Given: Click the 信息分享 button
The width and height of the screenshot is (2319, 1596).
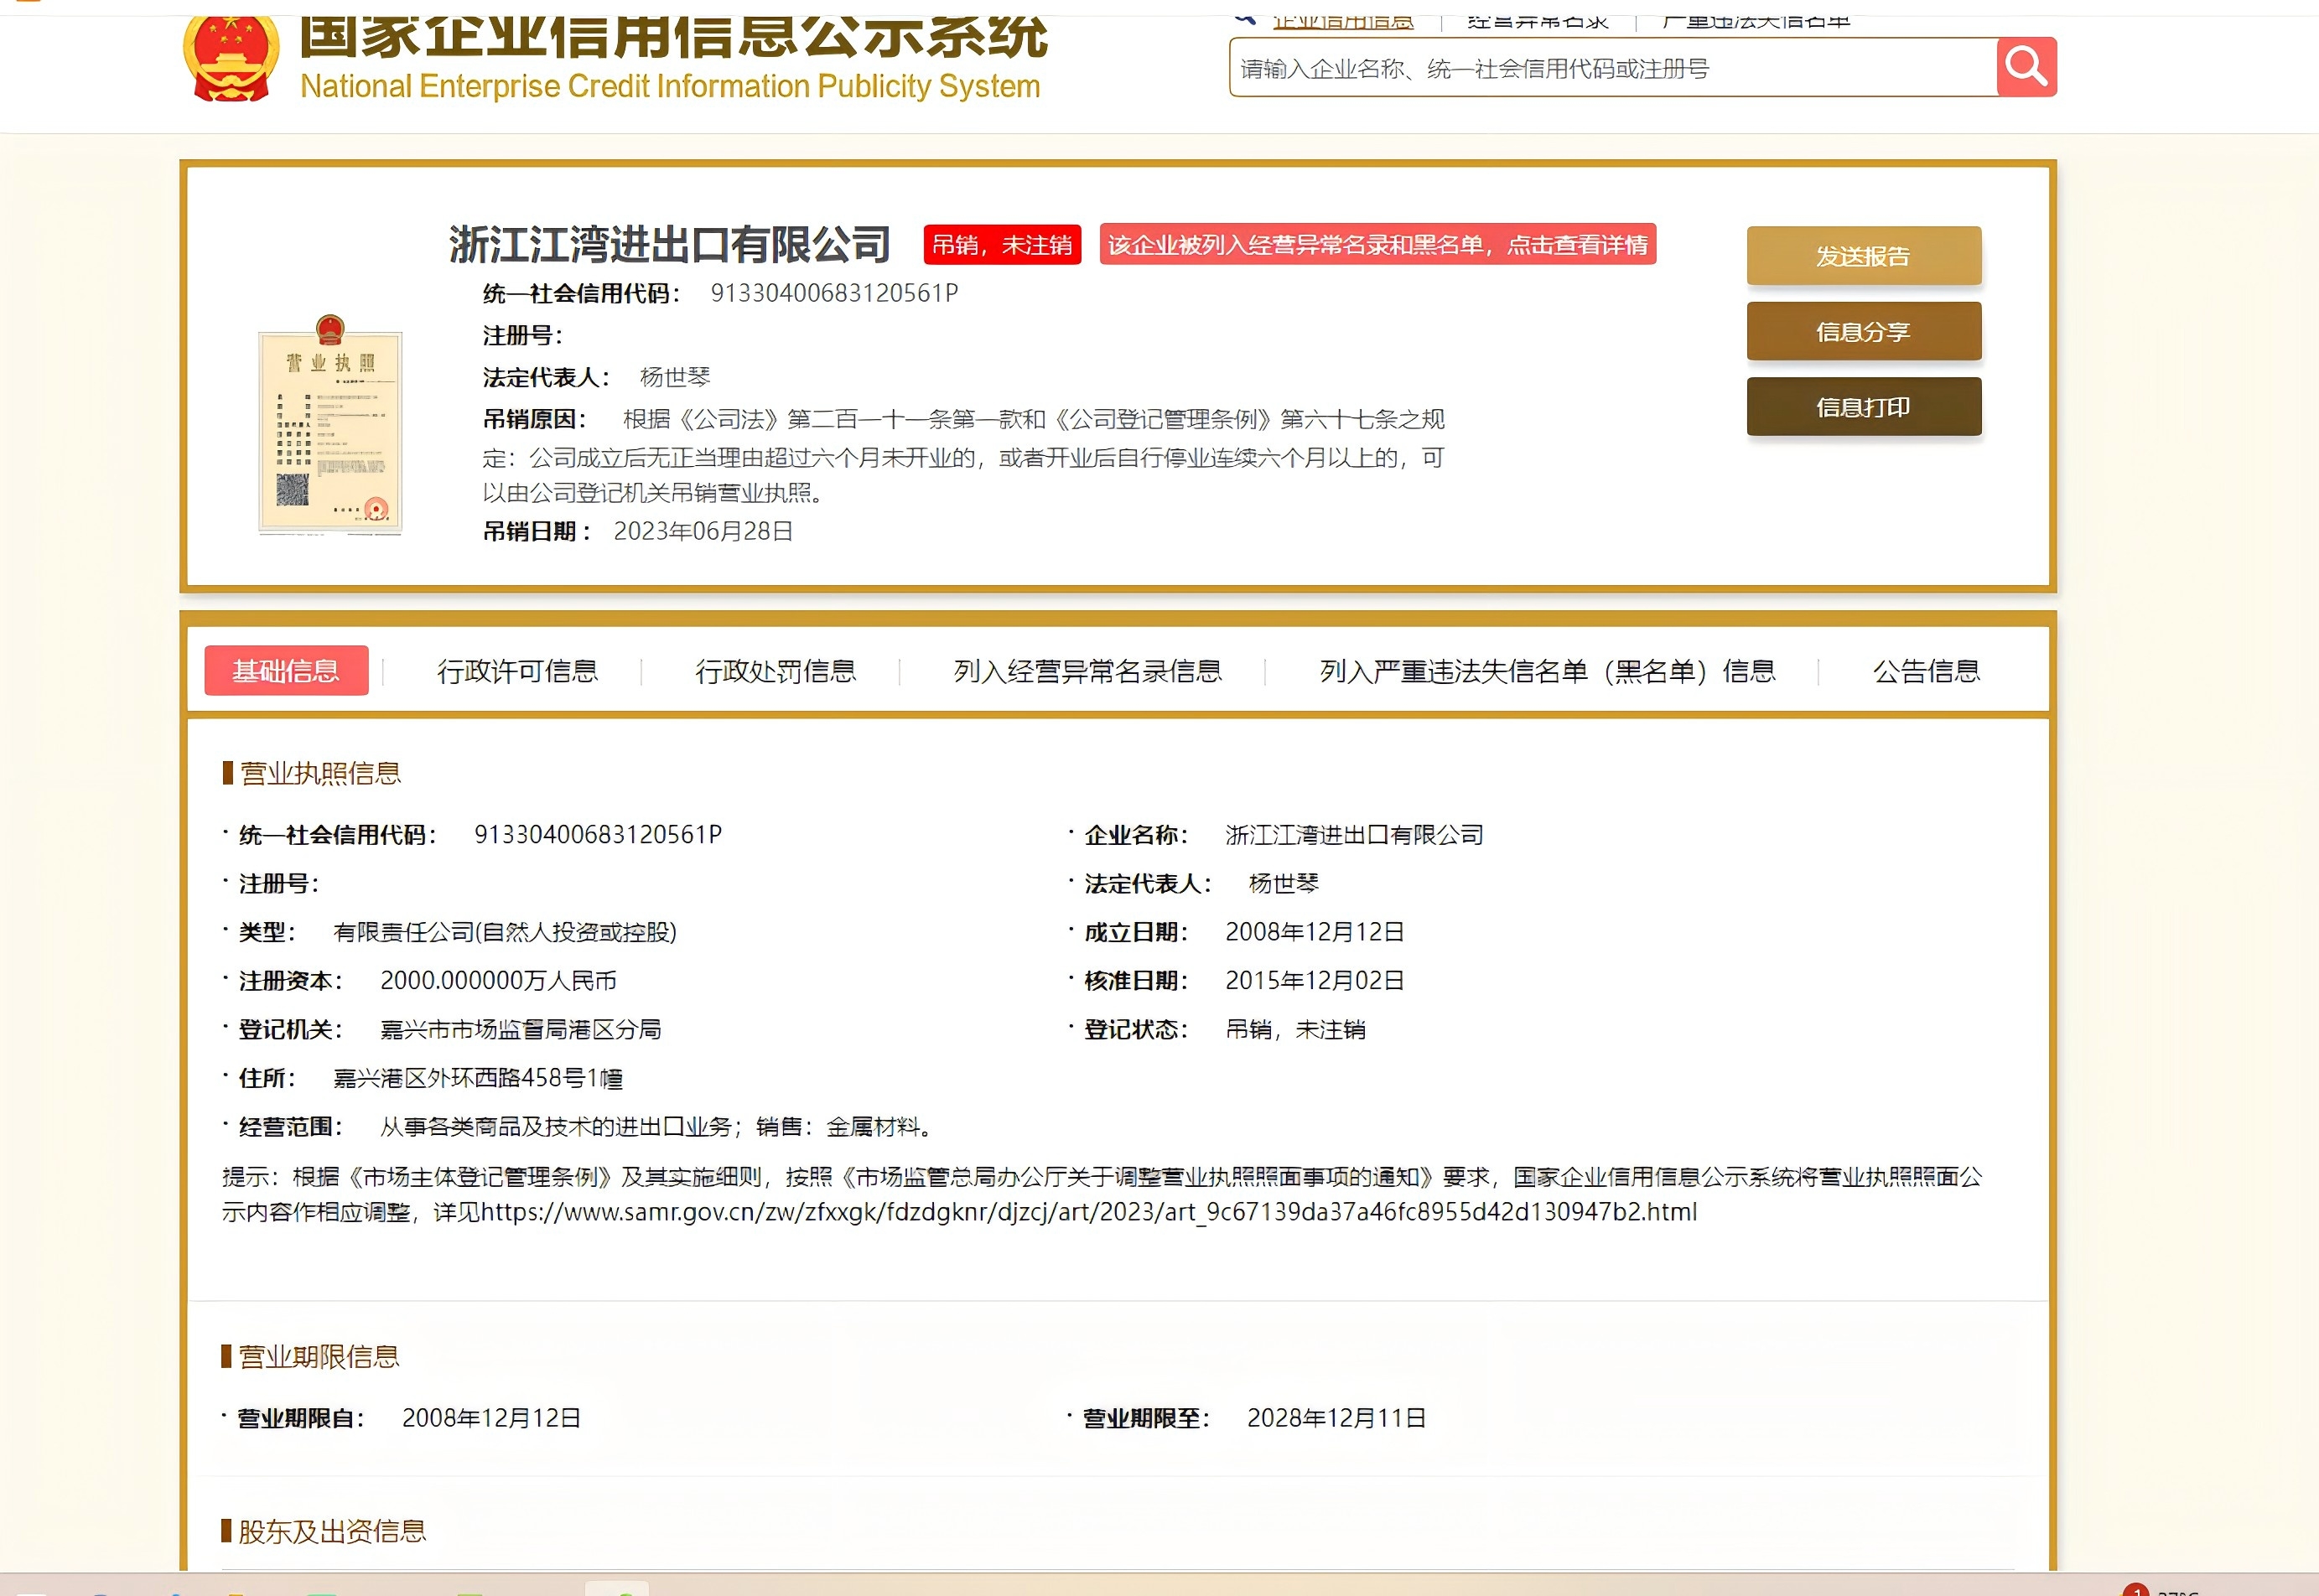Looking at the screenshot, I should [1864, 331].
